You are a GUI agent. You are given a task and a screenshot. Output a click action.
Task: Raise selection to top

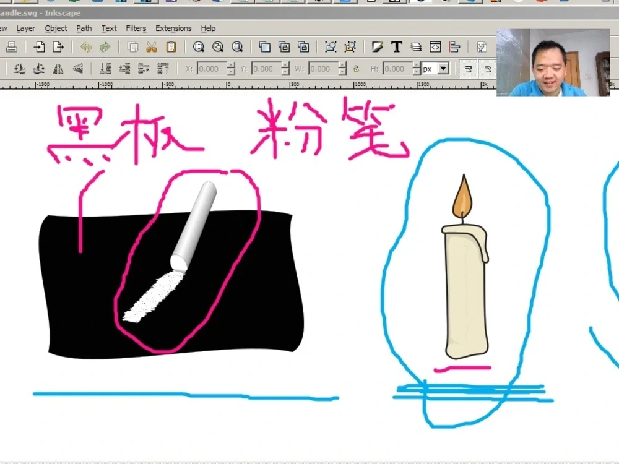163,69
